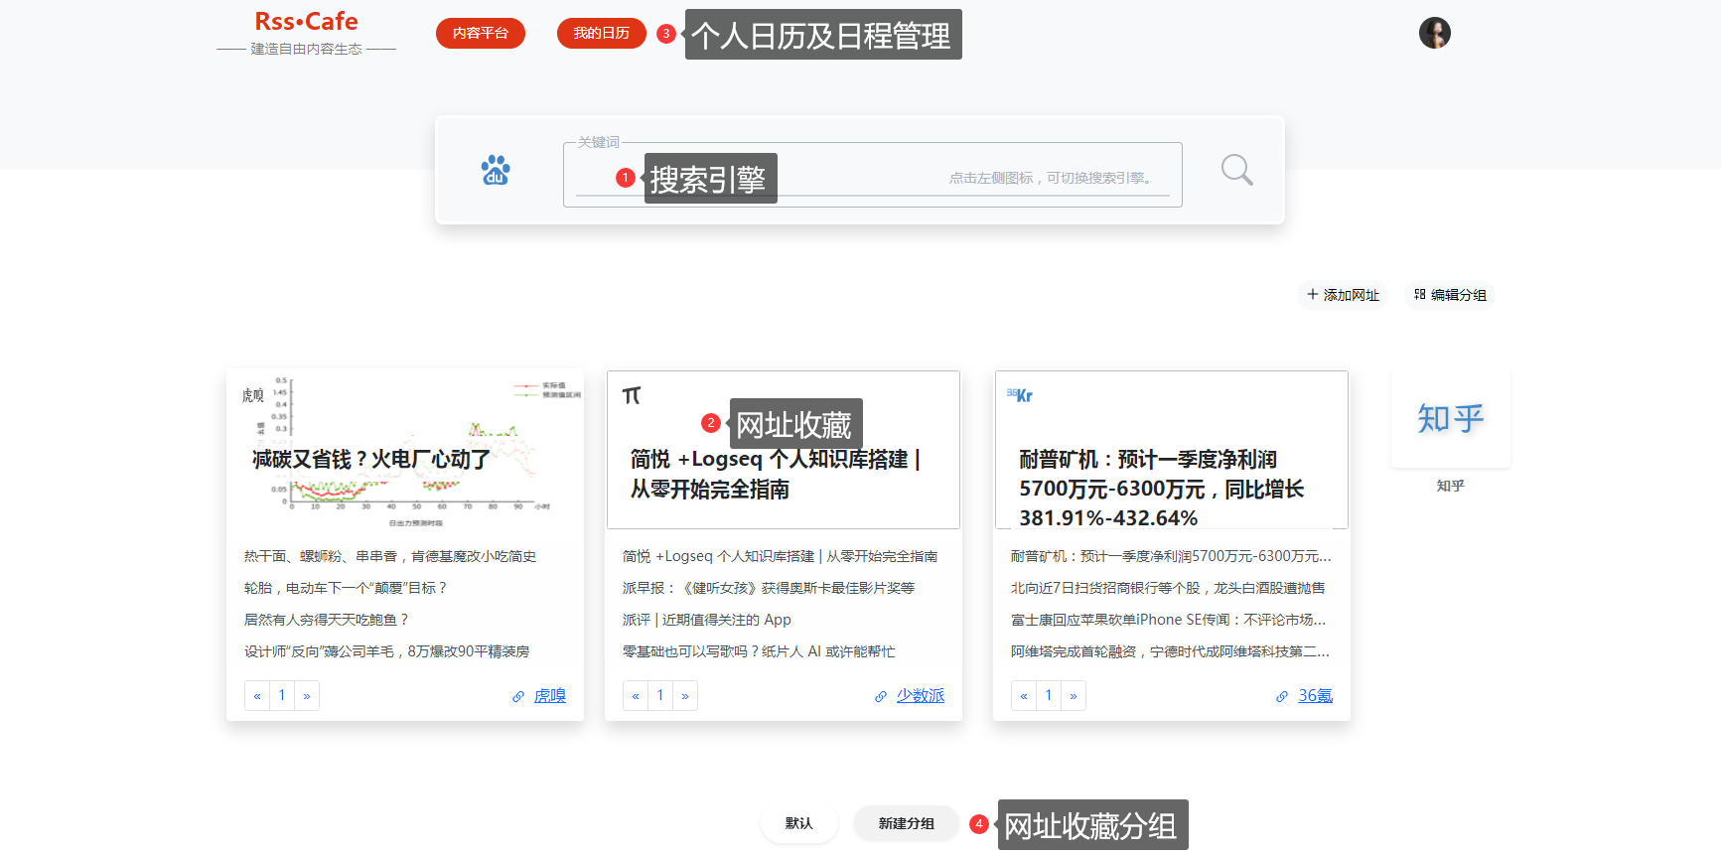Open the 少数派 source link

(x=921, y=696)
